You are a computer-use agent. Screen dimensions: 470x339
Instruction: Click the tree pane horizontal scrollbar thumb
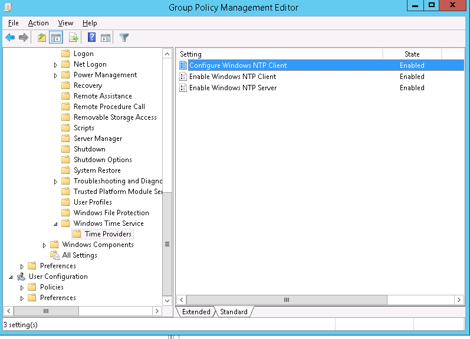point(46,311)
